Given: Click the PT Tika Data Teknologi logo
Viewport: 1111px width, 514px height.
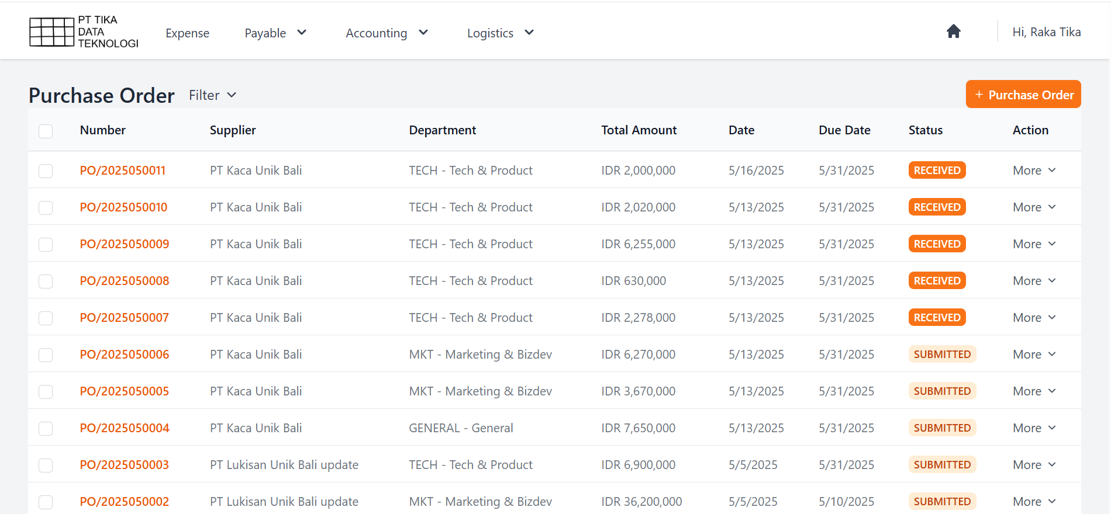Looking at the screenshot, I should (x=84, y=32).
